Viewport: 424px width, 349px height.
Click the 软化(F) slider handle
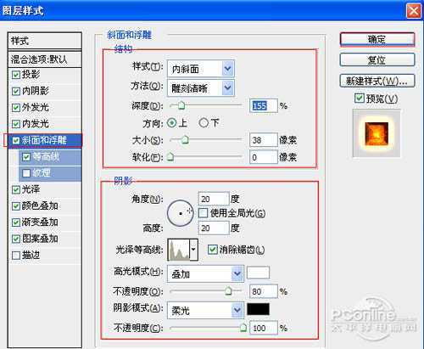click(x=170, y=157)
